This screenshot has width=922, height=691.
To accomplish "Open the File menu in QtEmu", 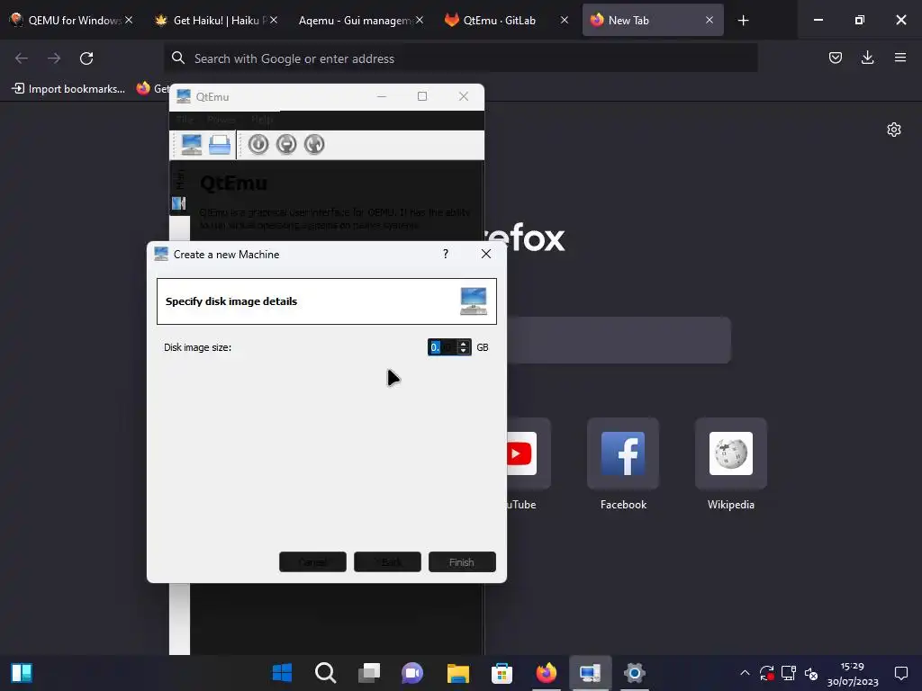I will pos(185,120).
